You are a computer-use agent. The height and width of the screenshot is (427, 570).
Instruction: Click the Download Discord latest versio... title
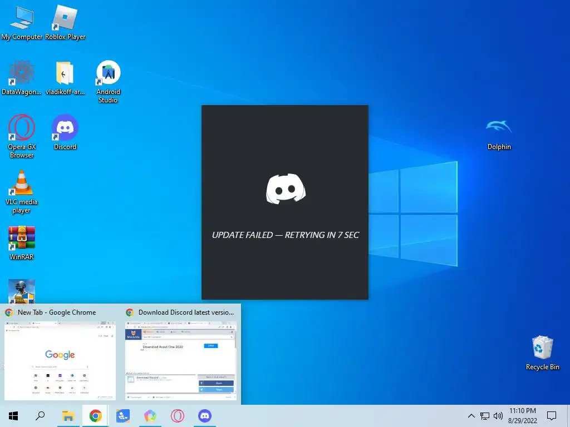186,312
